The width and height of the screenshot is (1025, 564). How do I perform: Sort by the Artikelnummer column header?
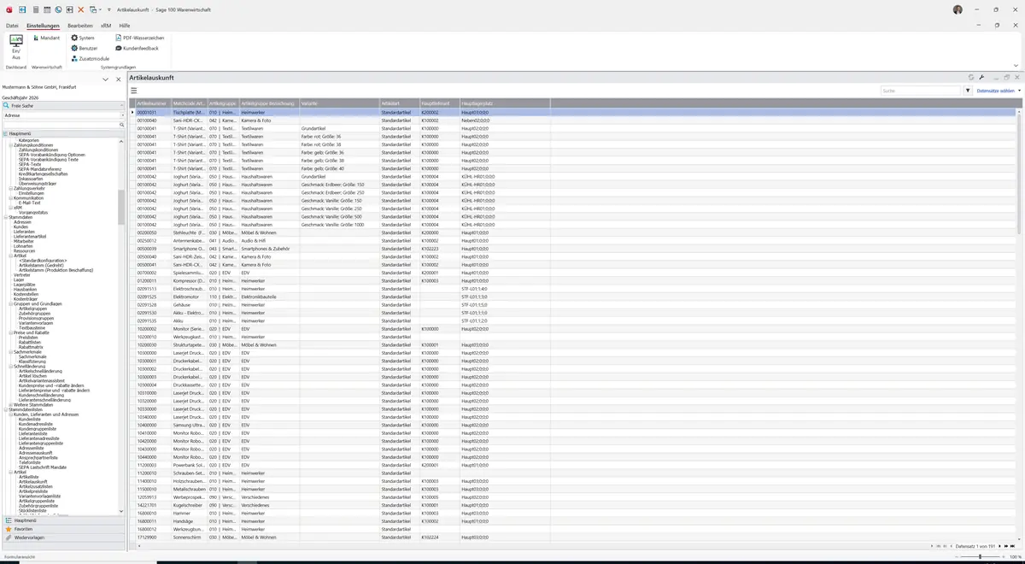tap(153, 103)
